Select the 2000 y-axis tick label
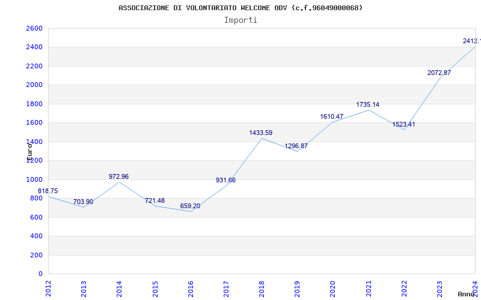This screenshot has width=481, height=300. (34, 85)
